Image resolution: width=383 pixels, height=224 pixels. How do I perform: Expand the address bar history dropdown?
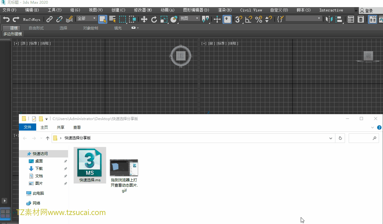click(331, 138)
